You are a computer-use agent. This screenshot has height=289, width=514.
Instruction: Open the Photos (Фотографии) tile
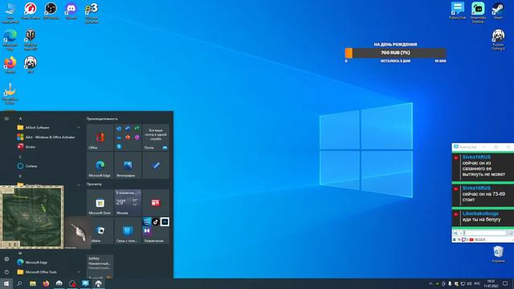pos(128,165)
